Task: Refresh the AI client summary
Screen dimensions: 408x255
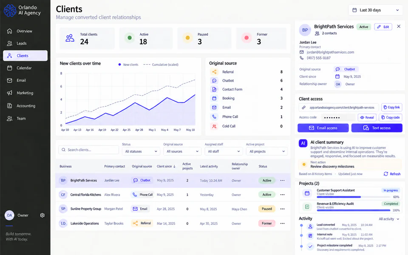Action: tap(392, 174)
